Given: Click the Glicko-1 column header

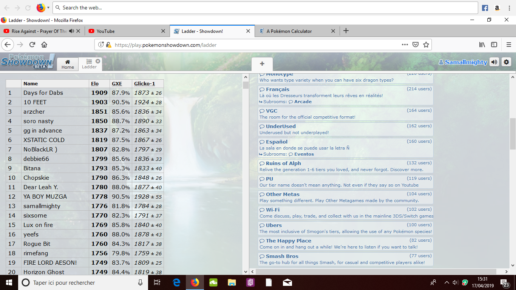Looking at the screenshot, I should 145,83.
